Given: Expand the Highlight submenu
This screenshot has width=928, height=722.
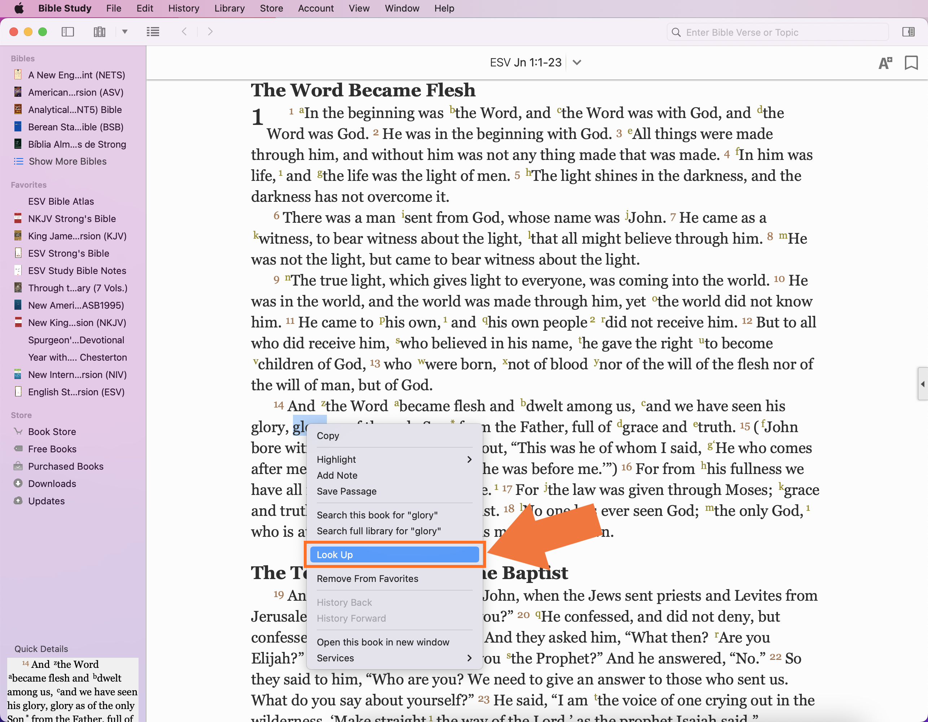Looking at the screenshot, I should pos(394,459).
